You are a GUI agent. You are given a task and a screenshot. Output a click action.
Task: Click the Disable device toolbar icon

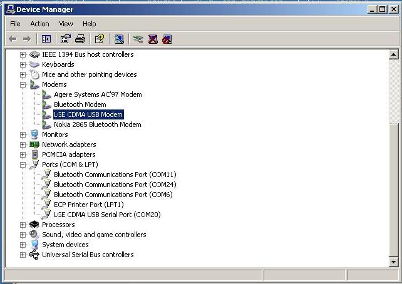pos(167,39)
